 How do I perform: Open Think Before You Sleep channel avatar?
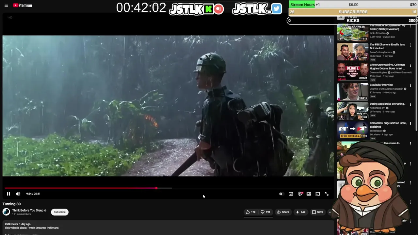(x=6, y=212)
